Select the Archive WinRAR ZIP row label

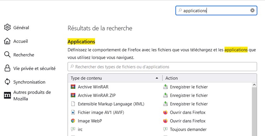tap(97, 95)
